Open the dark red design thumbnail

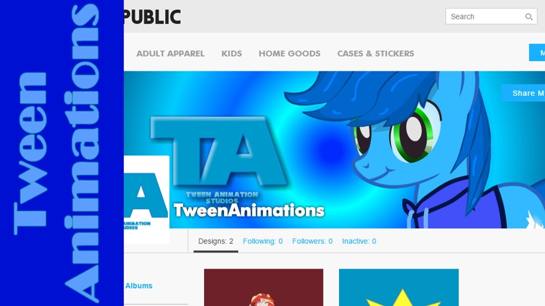(264, 287)
